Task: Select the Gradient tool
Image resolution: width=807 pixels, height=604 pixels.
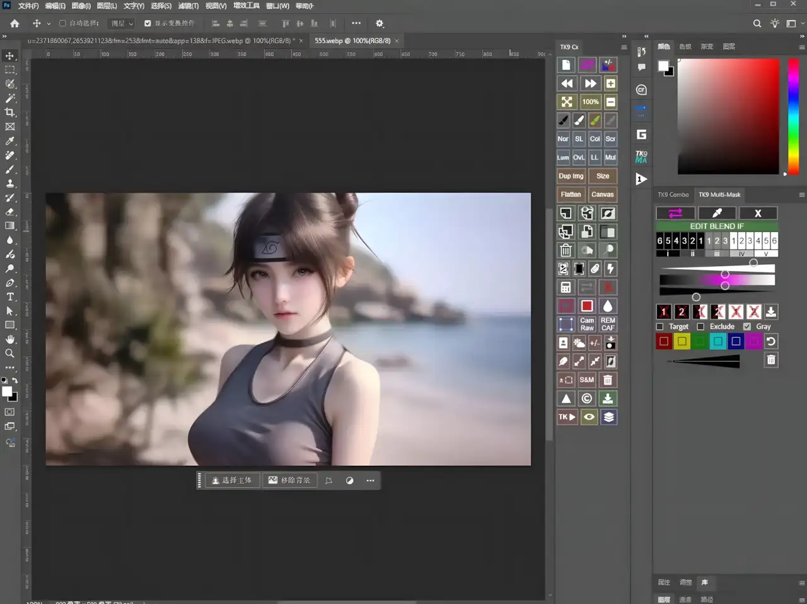Action: [x=10, y=226]
